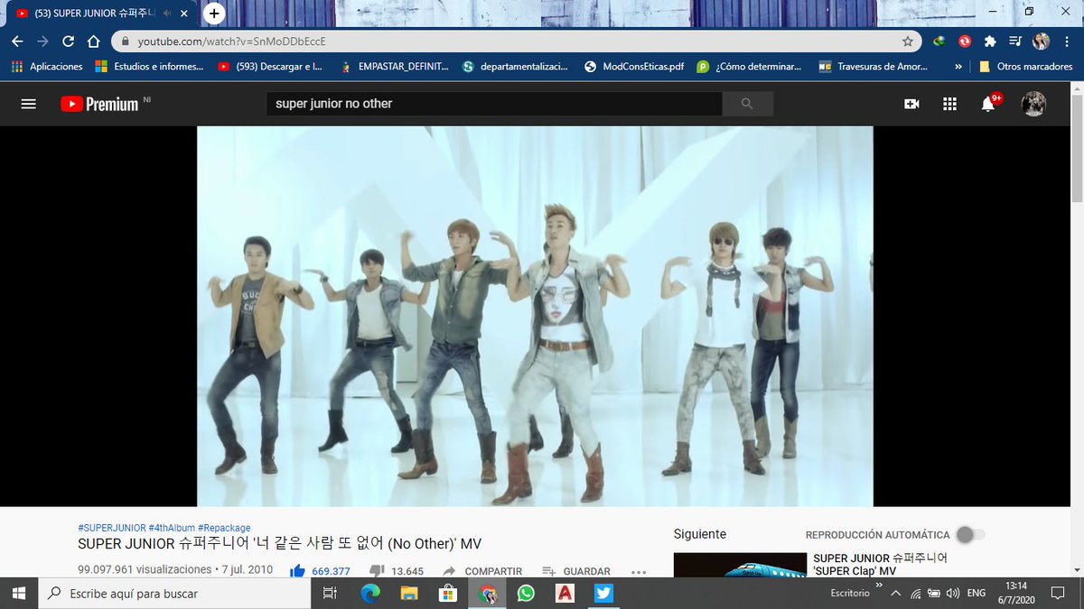Open Otros marcadores folder
The width and height of the screenshot is (1084, 609).
pyautogui.click(x=1025, y=66)
